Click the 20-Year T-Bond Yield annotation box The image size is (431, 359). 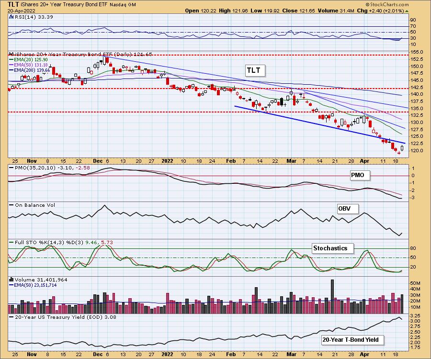coord(352,340)
